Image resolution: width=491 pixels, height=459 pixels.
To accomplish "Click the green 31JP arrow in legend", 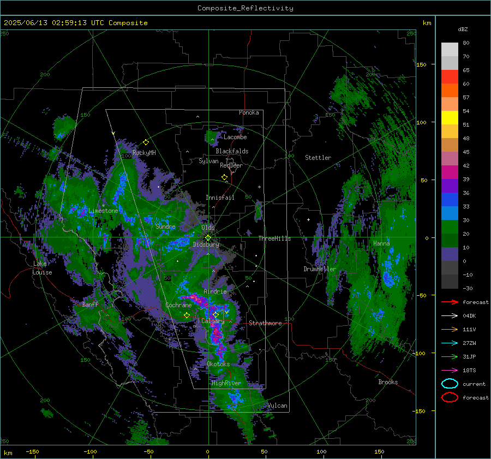I will (x=450, y=356).
